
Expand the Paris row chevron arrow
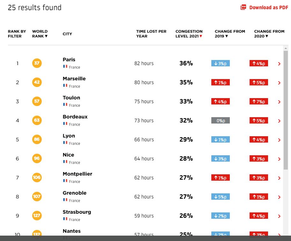[279, 64]
